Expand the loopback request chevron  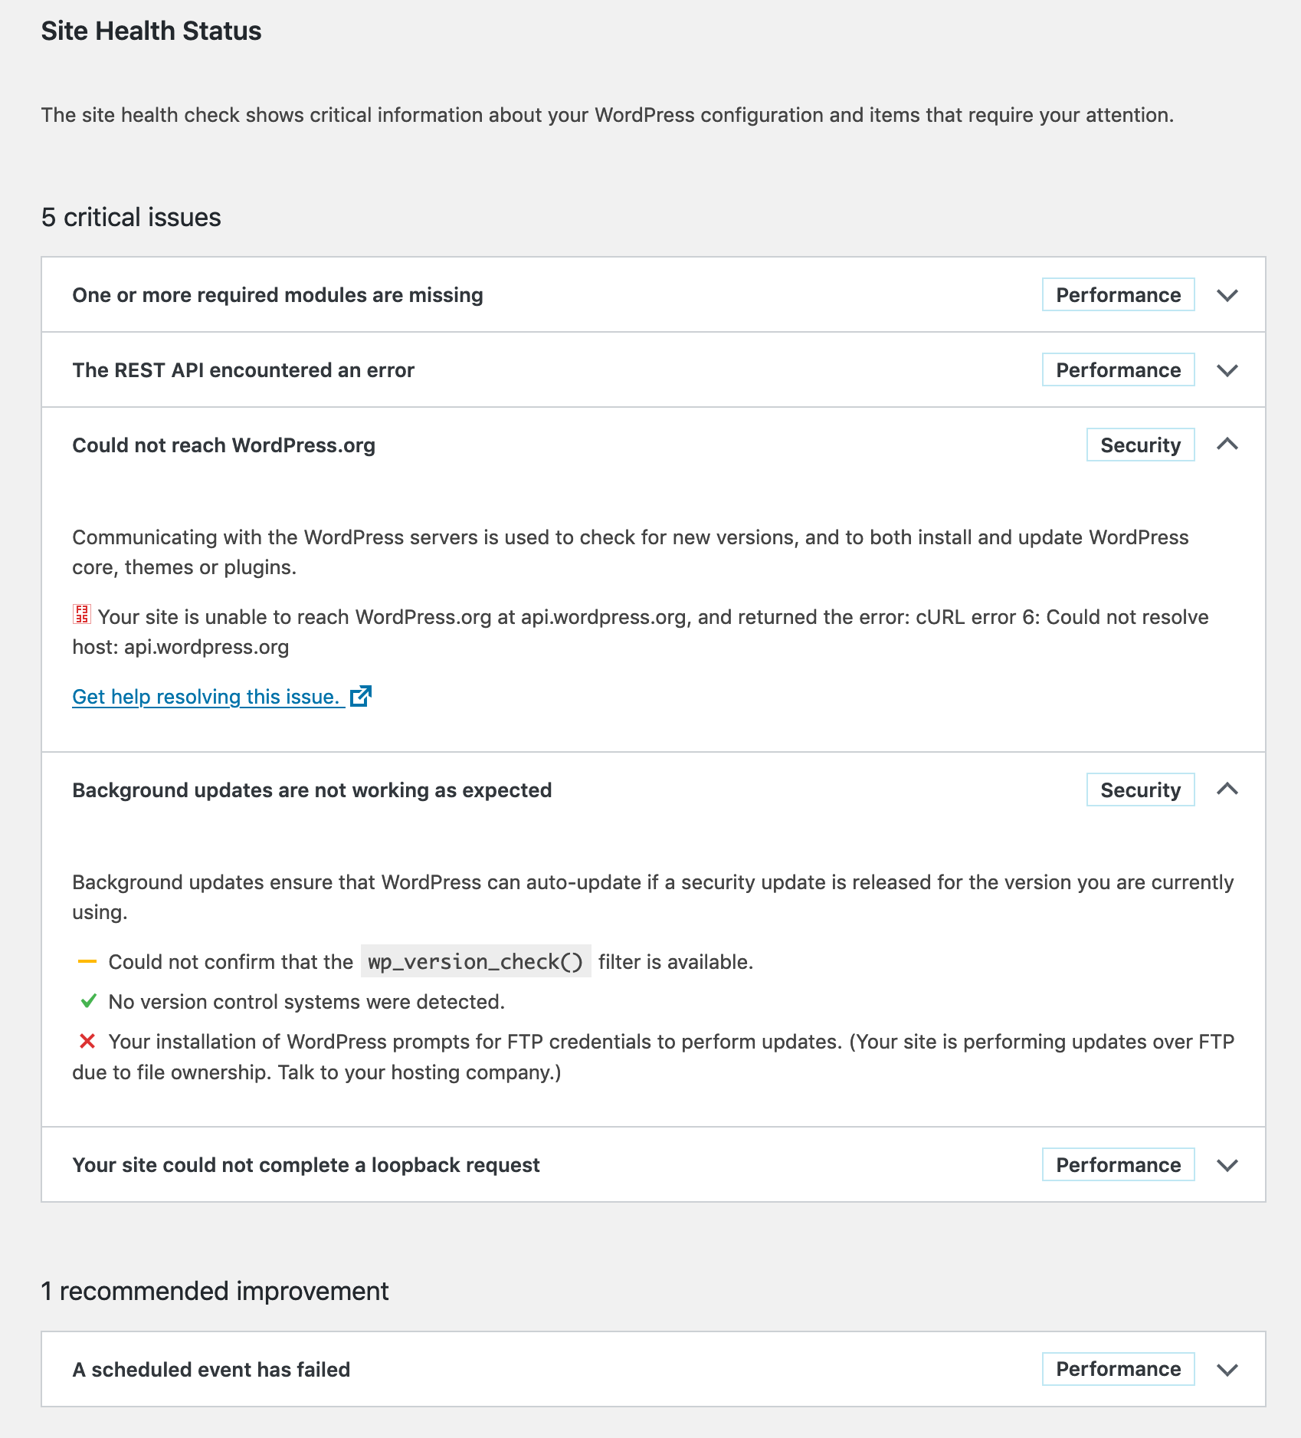pyautogui.click(x=1227, y=1165)
